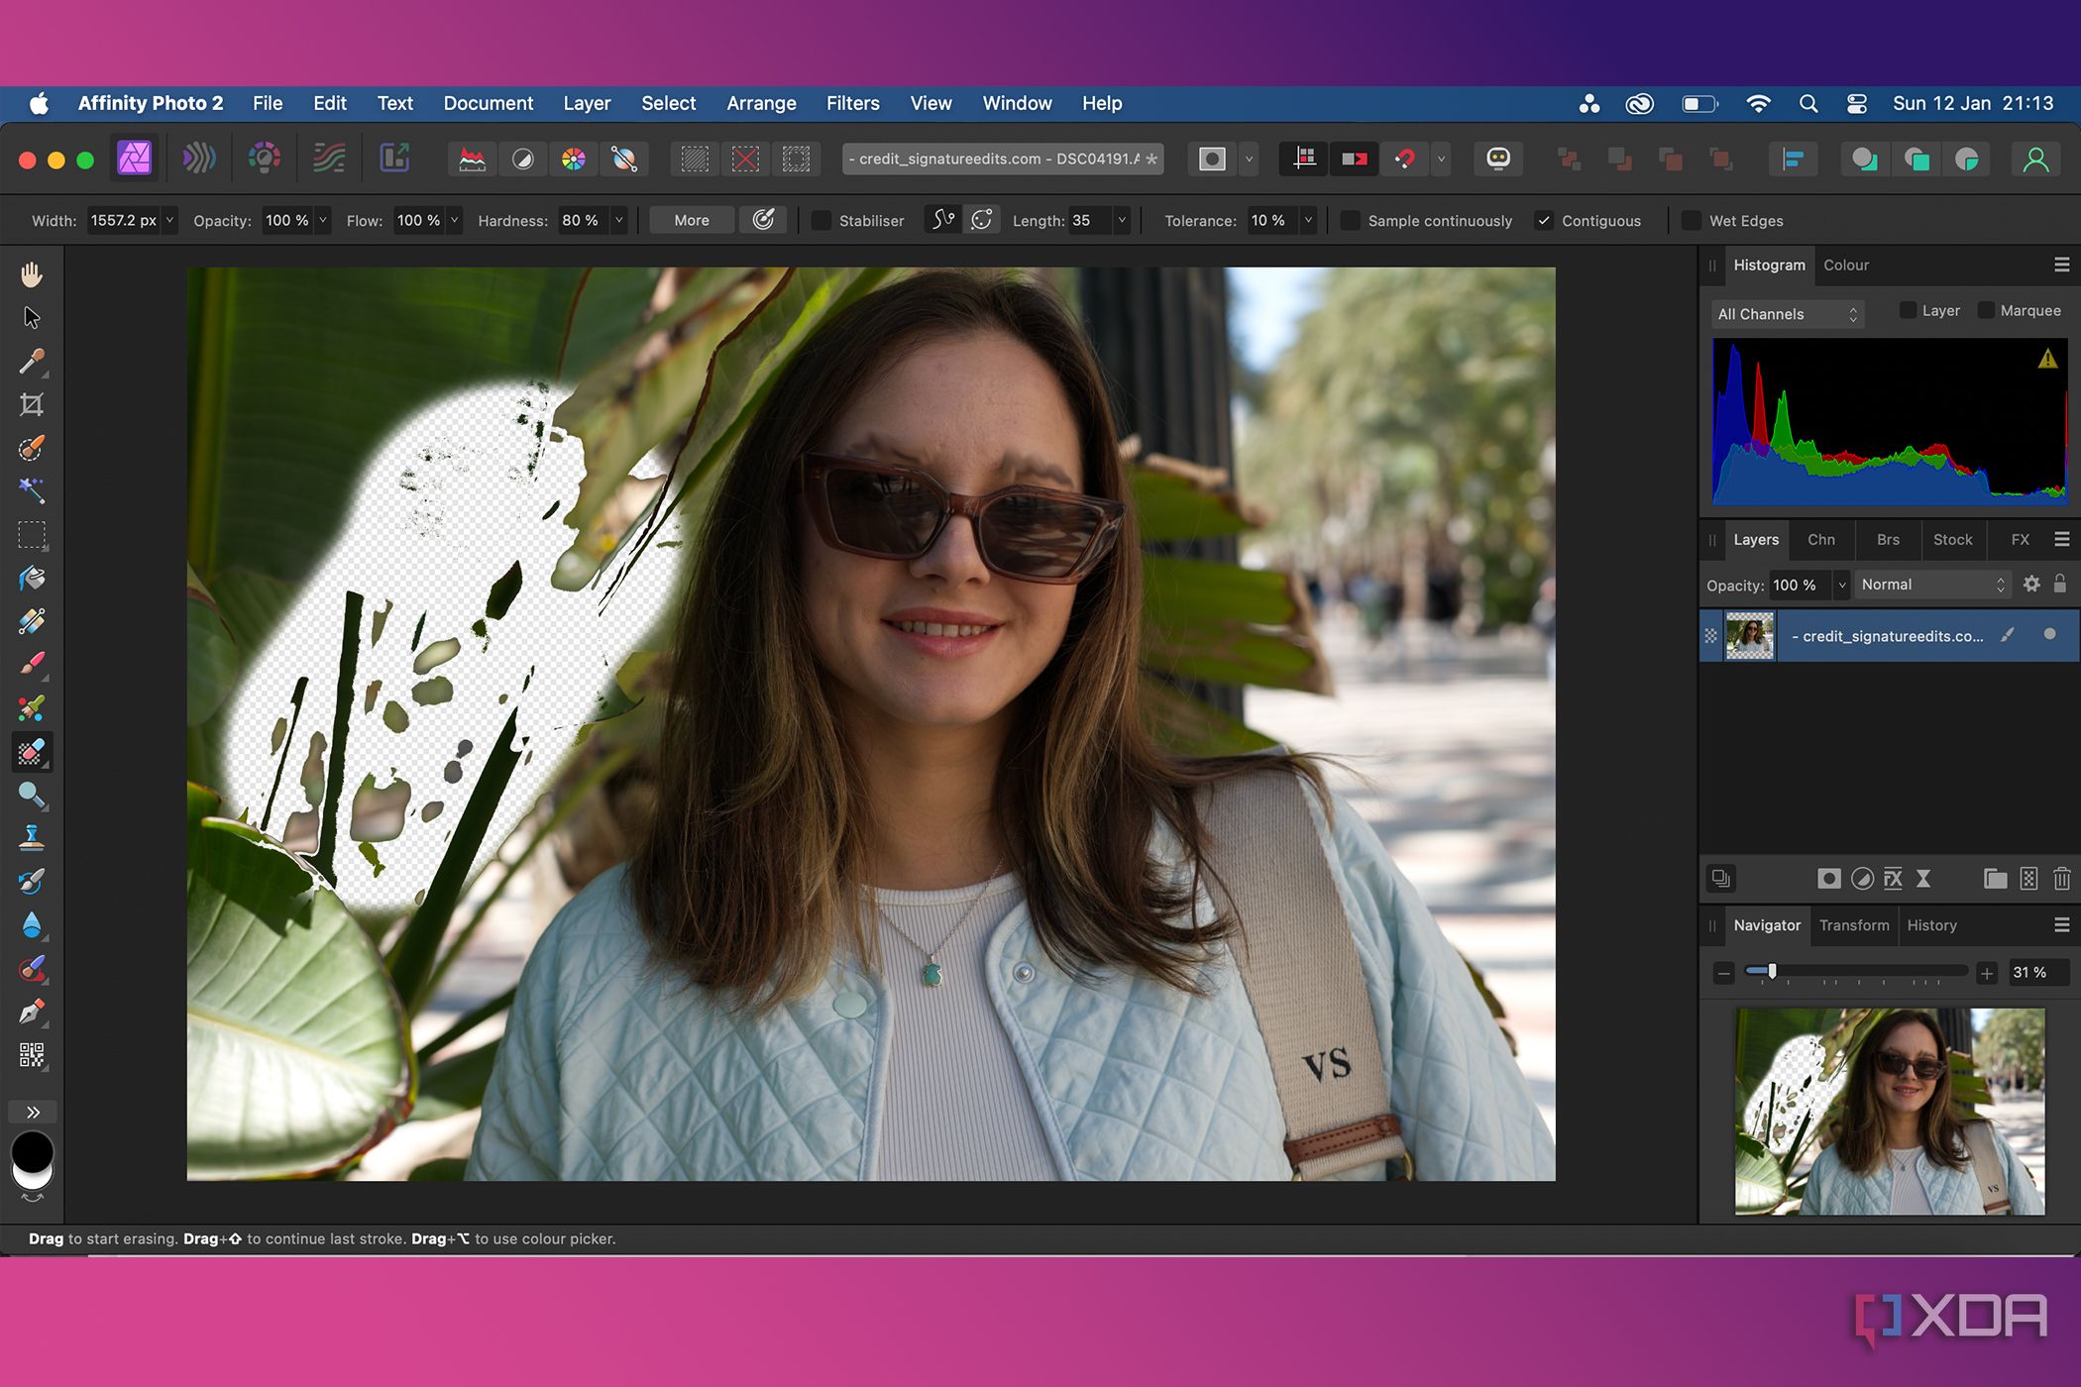2081x1387 pixels.
Task: Switch to the Colour tab
Action: pyautogui.click(x=1846, y=265)
